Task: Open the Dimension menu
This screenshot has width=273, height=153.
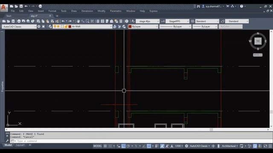Action: pos(87,11)
